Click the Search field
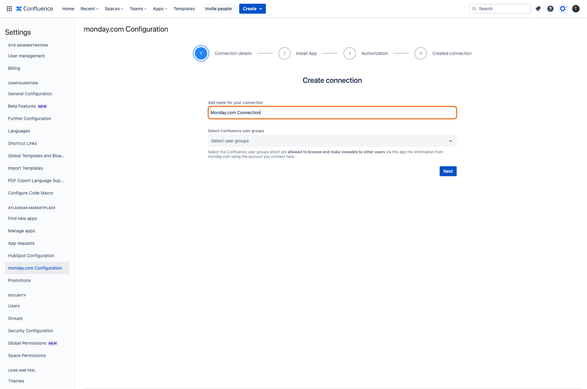Image resolution: width=587 pixels, height=389 pixels. click(500, 9)
